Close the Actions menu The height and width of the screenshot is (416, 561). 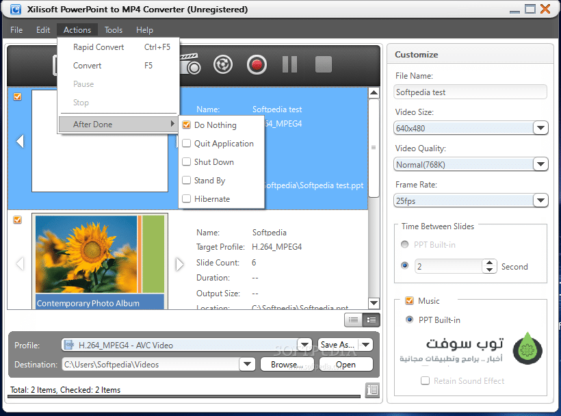tap(77, 30)
